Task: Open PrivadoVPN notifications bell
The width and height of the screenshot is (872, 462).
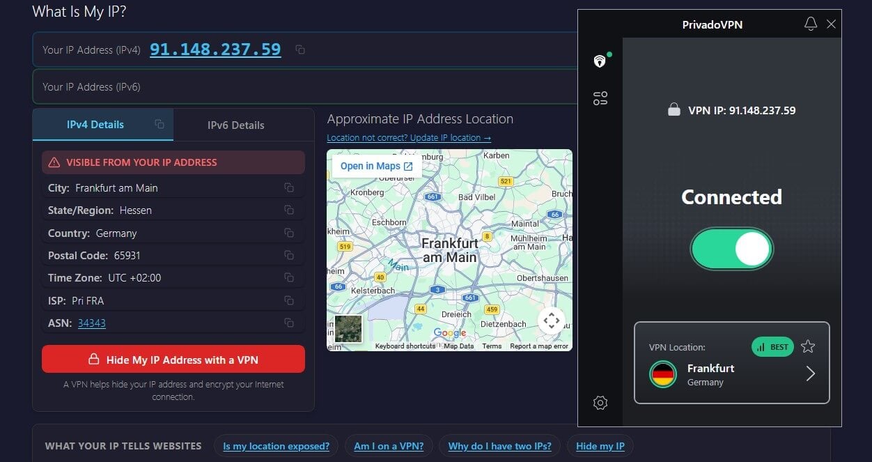Action: pyautogui.click(x=810, y=24)
